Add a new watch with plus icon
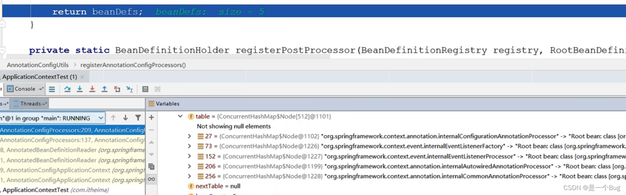This screenshot has width=626, height=195. [x=151, y=118]
